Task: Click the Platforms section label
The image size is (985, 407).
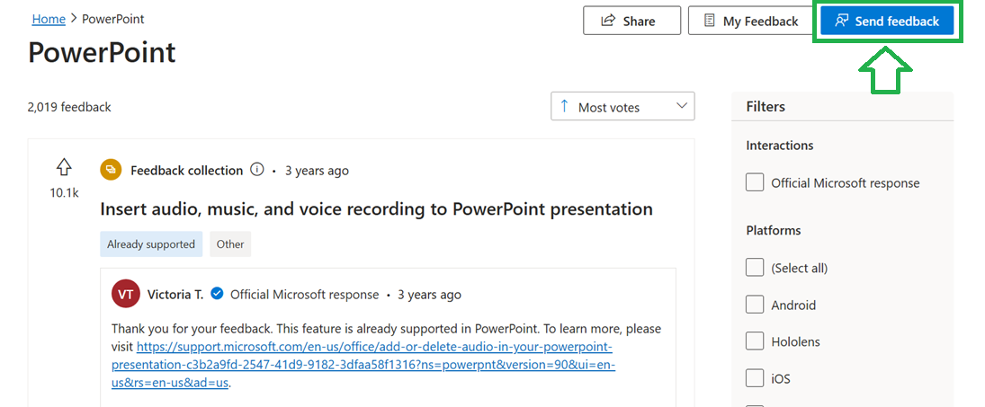Action: (774, 230)
